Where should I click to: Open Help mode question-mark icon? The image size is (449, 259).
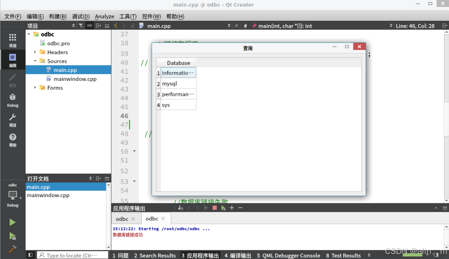13,140
